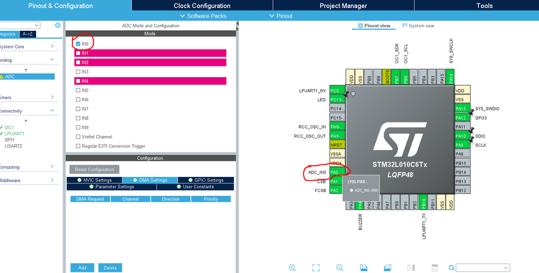
Task: Enable the IN7 ADC channel checkbox
Action: click(x=78, y=108)
